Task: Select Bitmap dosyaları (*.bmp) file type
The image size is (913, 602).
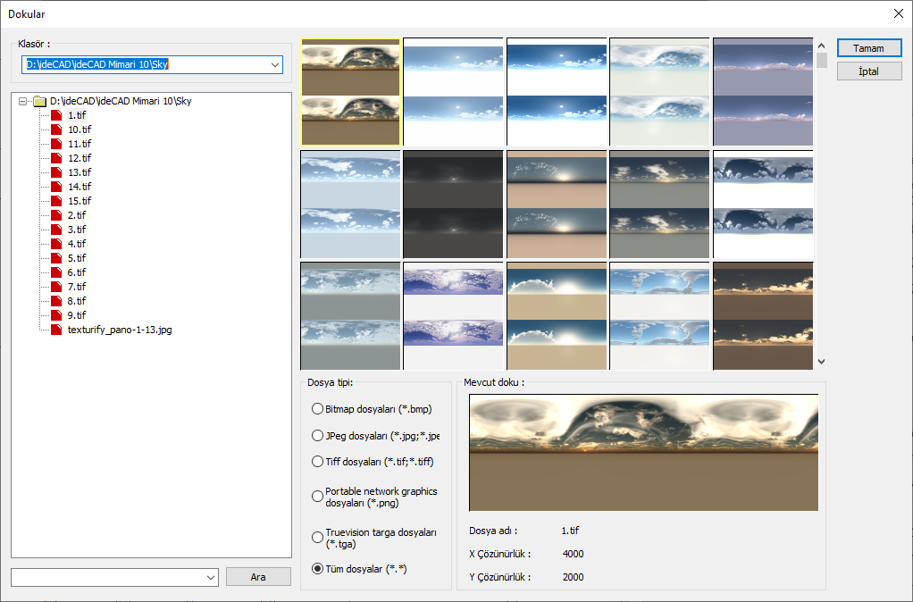Action: tap(317, 409)
